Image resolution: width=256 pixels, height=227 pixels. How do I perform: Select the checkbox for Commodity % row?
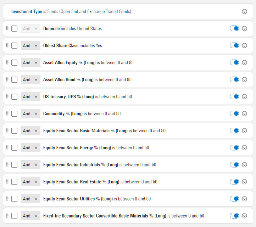point(14,113)
